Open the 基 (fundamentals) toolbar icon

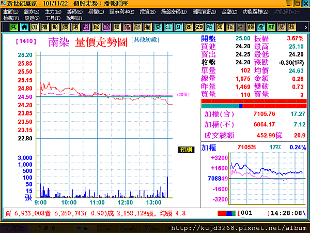282,27
